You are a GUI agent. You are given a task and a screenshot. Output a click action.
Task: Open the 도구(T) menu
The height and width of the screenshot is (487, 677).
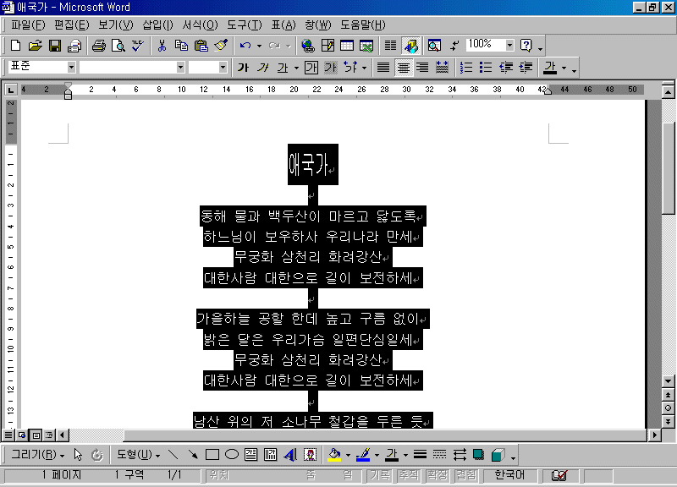(245, 25)
